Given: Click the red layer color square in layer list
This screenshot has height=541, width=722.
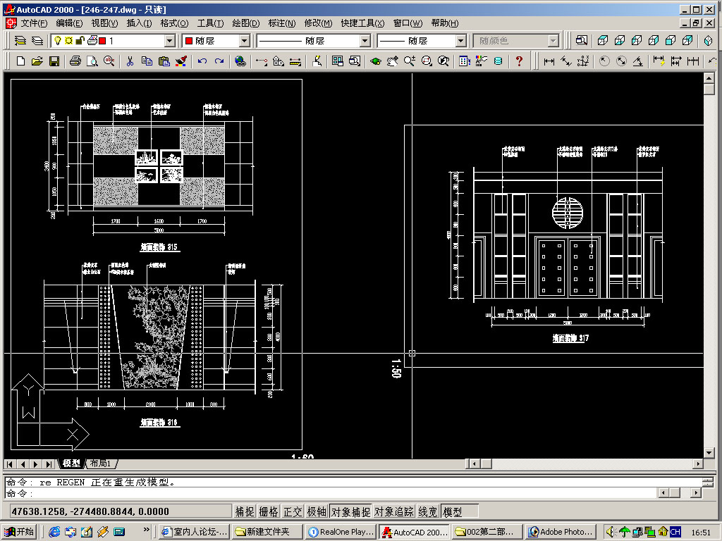Looking at the screenshot, I should 102,41.
